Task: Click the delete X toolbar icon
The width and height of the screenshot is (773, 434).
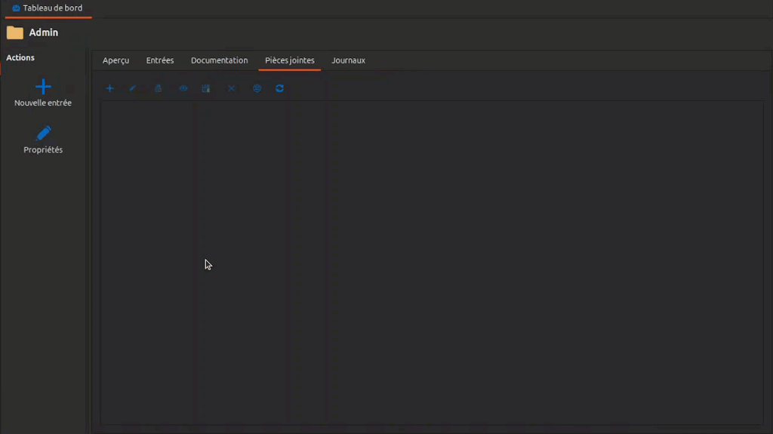Action: pos(231,88)
